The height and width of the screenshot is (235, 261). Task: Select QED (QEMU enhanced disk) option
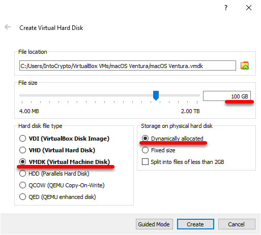[x=57, y=197]
